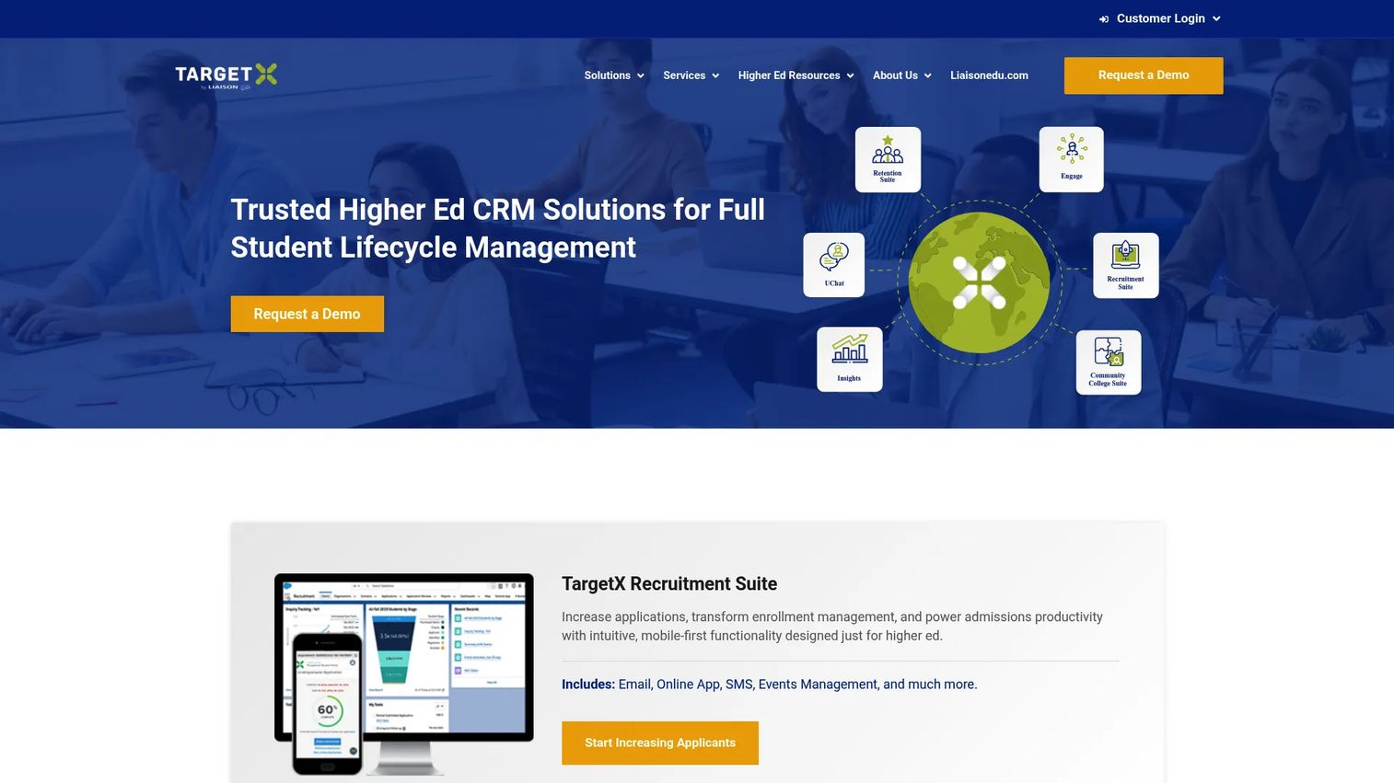
Task: Expand the Customer Login dropdown chevron
Action: (x=1216, y=19)
